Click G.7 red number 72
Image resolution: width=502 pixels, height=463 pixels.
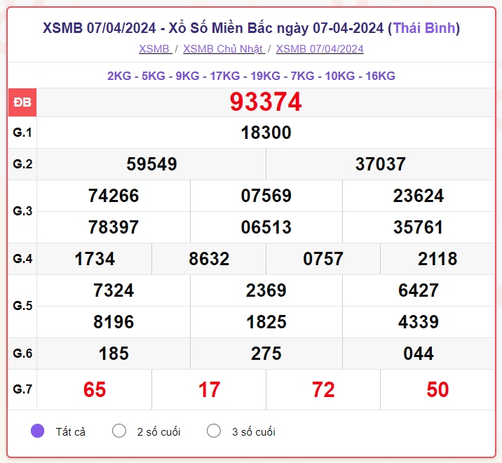click(x=323, y=389)
